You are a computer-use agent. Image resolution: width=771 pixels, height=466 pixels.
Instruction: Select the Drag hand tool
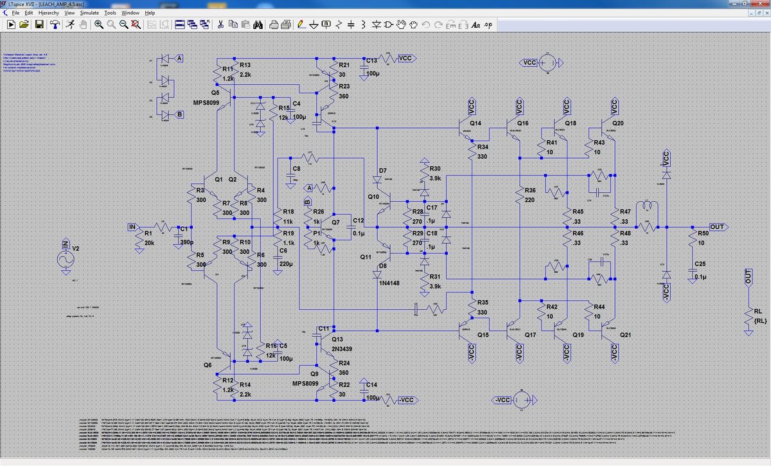click(413, 24)
